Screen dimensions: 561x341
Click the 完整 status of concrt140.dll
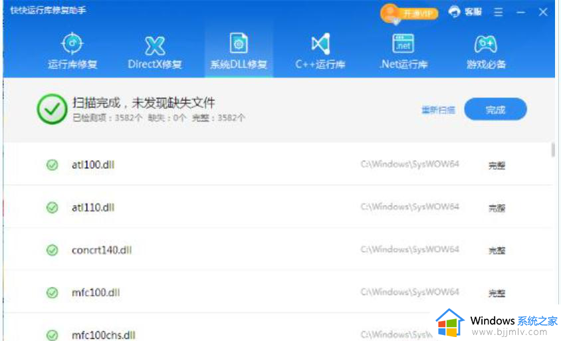[x=497, y=251]
